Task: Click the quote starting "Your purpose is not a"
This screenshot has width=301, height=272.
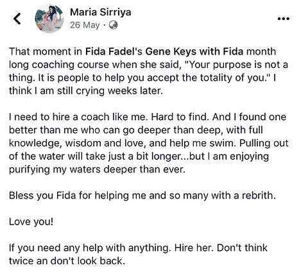Action: click(237, 65)
